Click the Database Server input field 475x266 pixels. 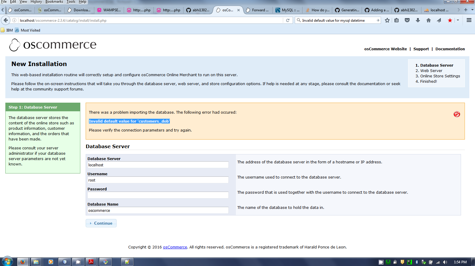click(x=158, y=165)
